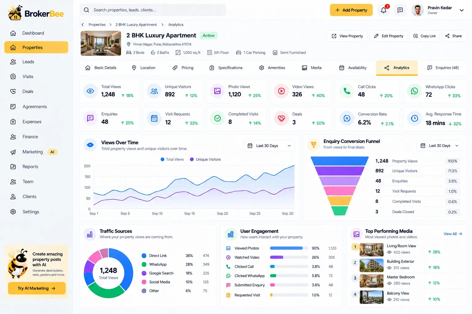Click the Add Property button
This screenshot has height=314, width=472.
(351, 10)
